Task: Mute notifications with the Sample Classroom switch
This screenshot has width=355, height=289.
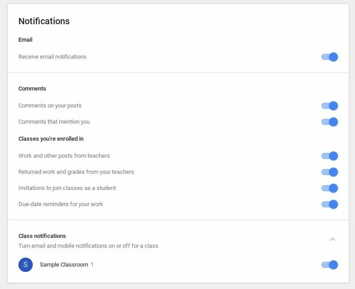Action: pyautogui.click(x=329, y=265)
